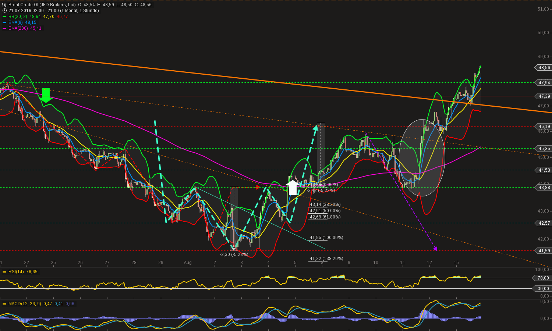Click the low value "L: 48,50"

tap(124, 5)
